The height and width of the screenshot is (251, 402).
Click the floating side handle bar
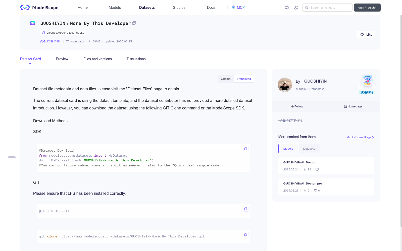[x=12, y=157]
